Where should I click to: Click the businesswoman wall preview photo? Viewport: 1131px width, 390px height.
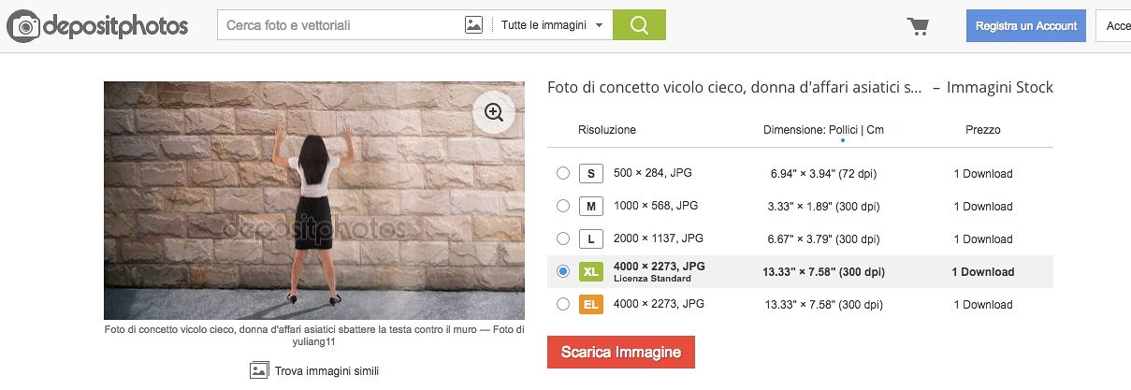coord(313,201)
